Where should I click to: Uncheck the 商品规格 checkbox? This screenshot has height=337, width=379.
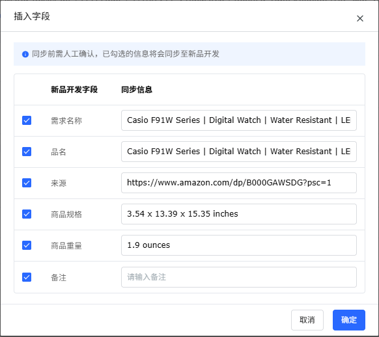point(27,214)
